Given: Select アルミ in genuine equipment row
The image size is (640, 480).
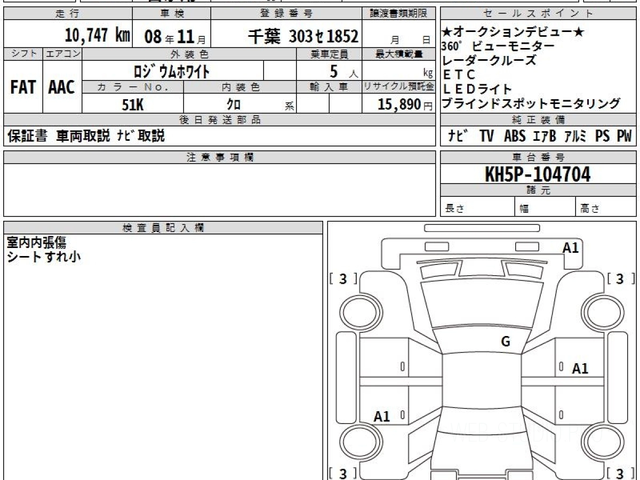Looking at the screenshot, I should point(575,136).
